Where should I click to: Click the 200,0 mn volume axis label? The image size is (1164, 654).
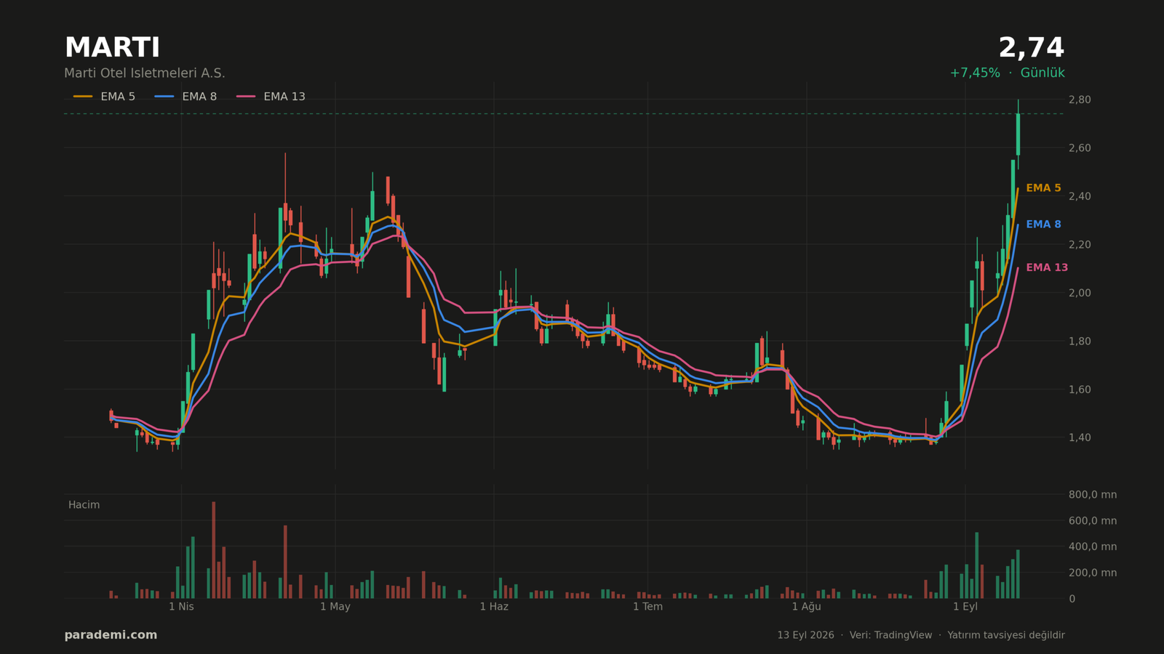1092,573
